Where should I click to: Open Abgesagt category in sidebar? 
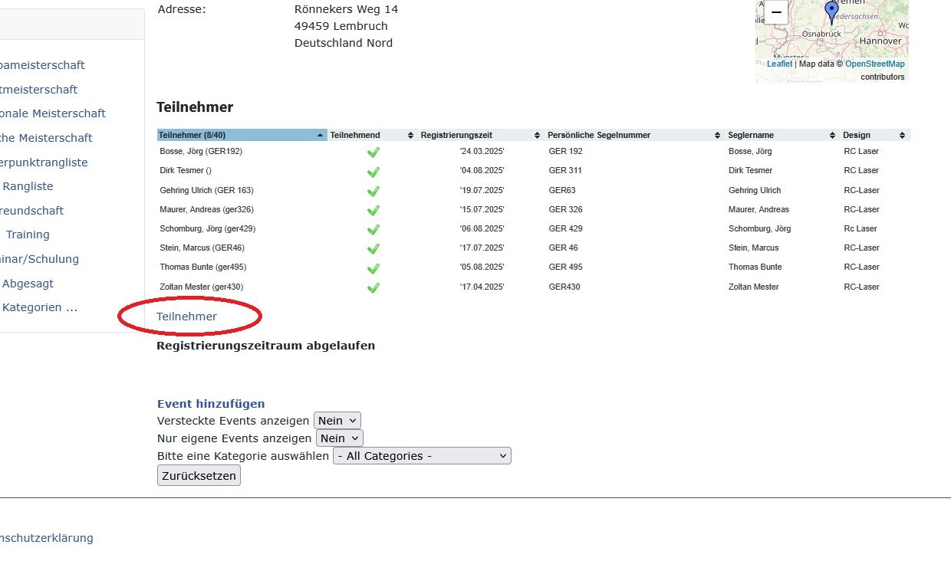click(x=28, y=284)
